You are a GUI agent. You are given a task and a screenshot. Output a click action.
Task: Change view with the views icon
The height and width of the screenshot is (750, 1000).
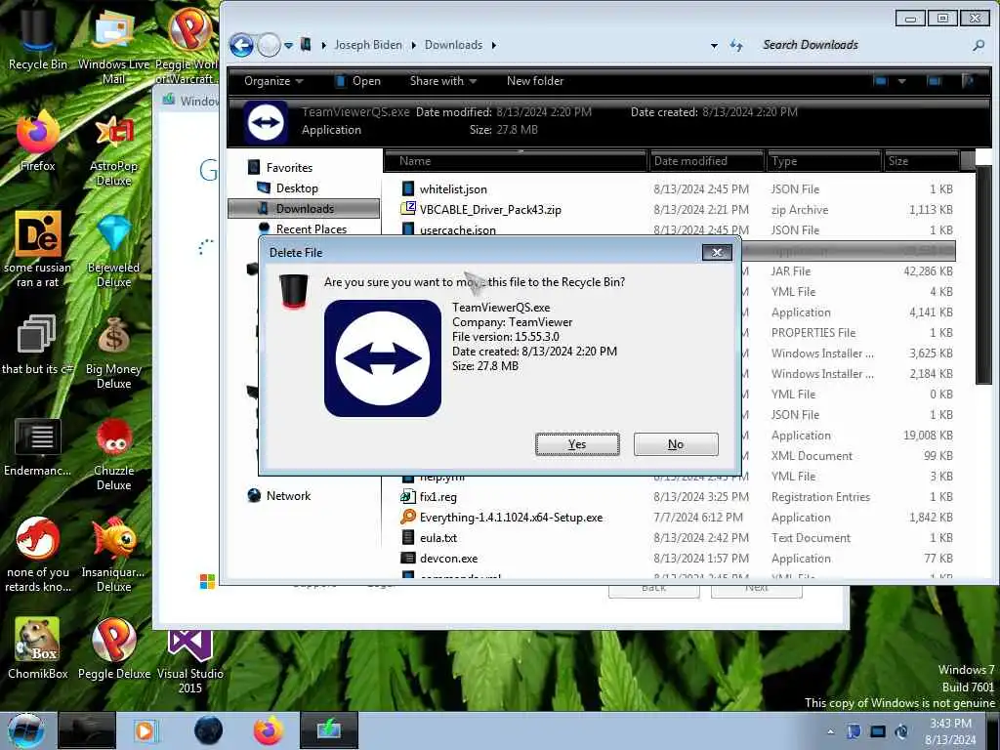(x=882, y=81)
